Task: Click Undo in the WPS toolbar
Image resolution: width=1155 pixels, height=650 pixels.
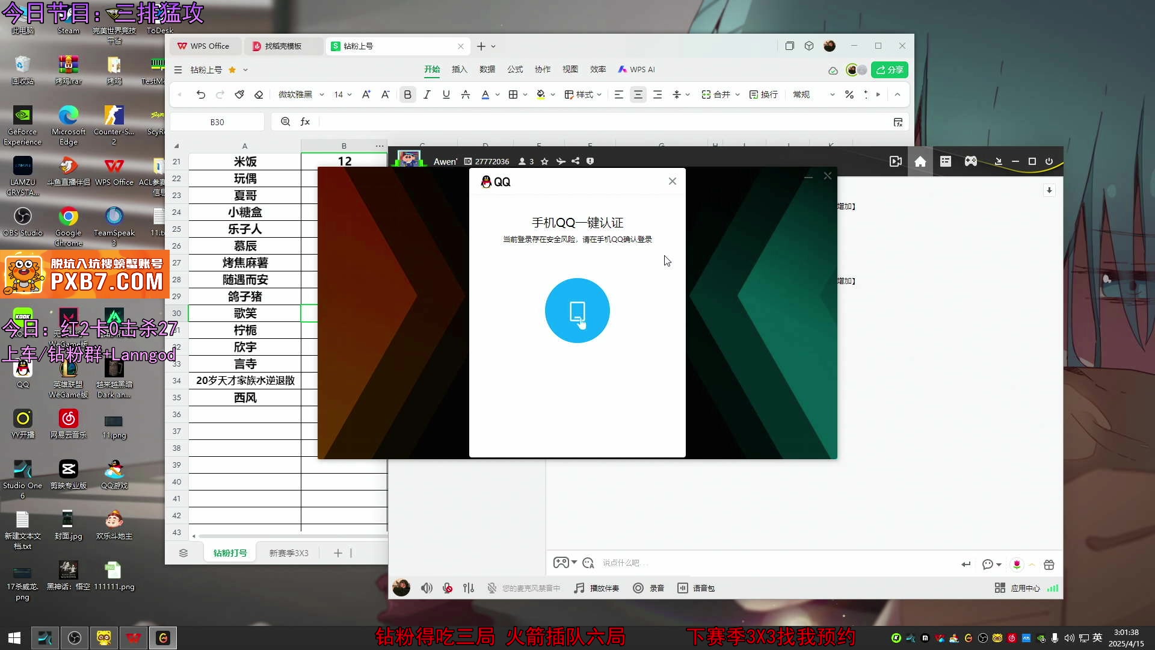Action: 201,94
